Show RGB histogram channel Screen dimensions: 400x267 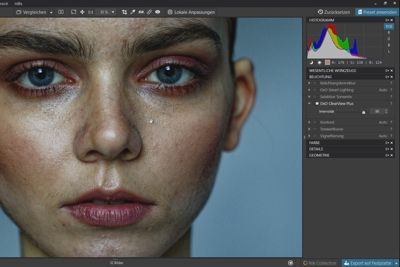pyautogui.click(x=389, y=26)
